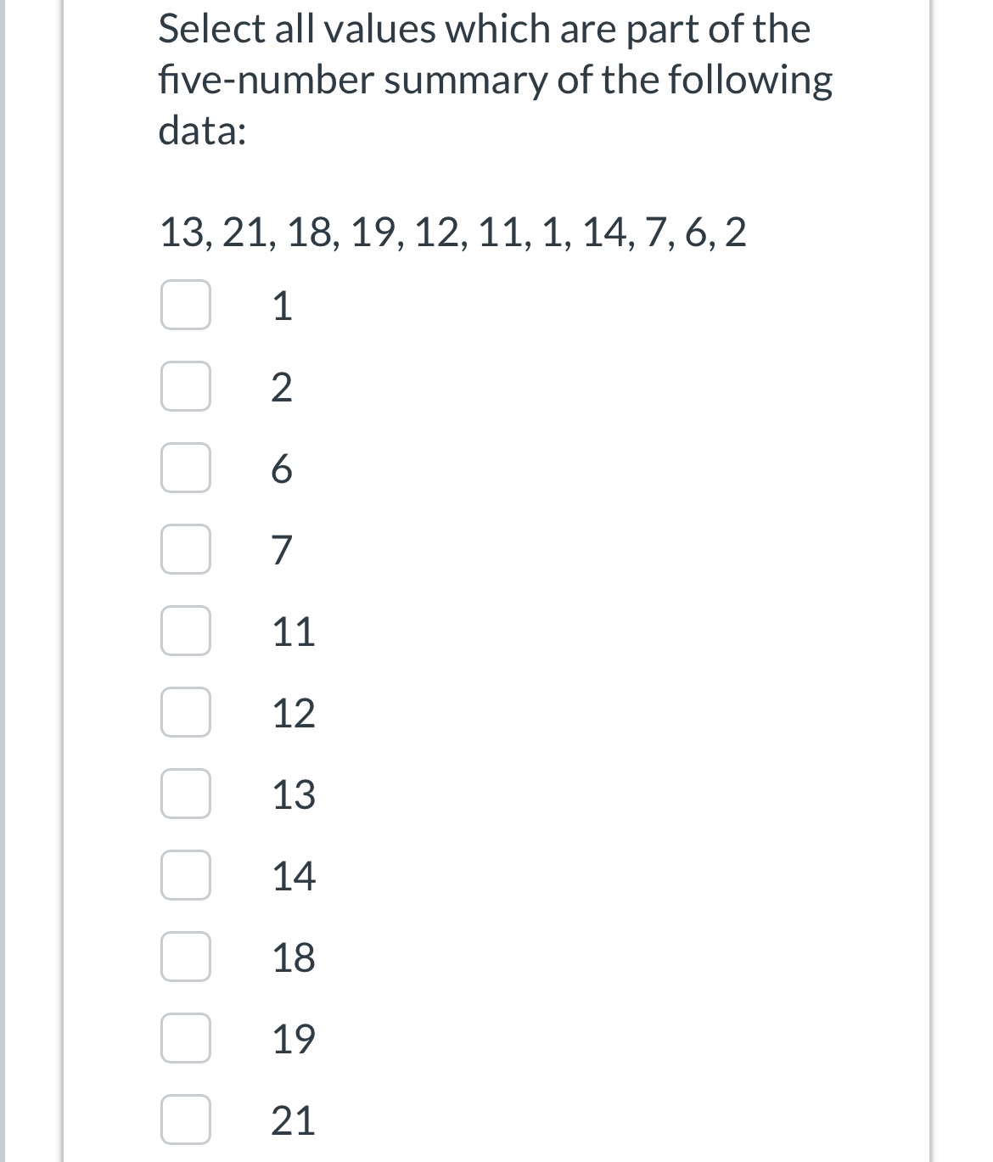Check the checkbox for value 13
This screenshot has height=1162, width=993.
tap(185, 796)
